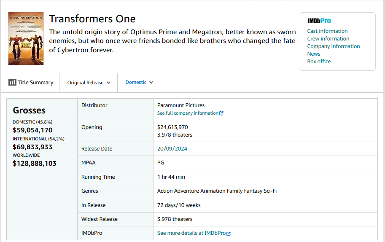This screenshot has width=385, height=242.
Task: Open the News link in IMDbPro box
Action: click(314, 54)
